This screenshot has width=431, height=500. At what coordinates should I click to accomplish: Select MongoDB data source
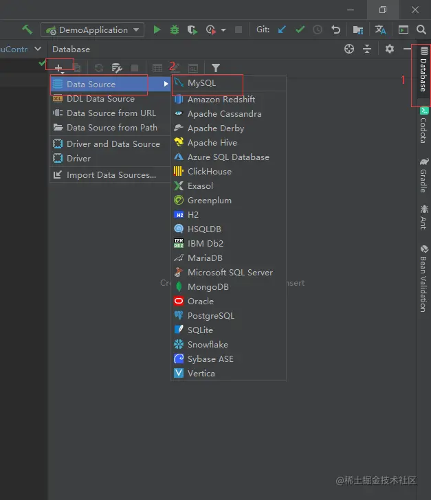[x=229, y=286]
